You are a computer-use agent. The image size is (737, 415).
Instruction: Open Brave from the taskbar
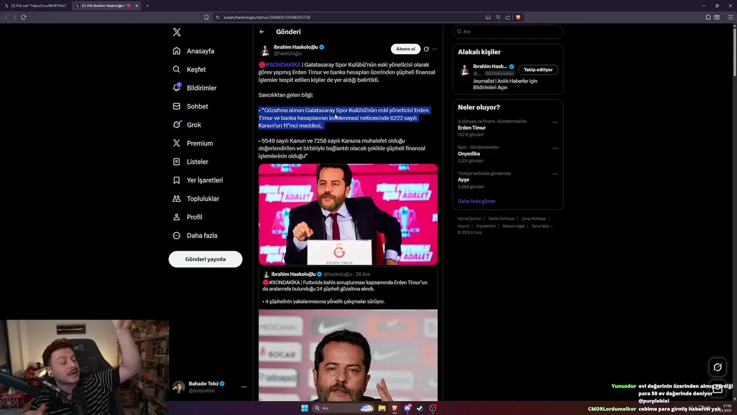tap(394, 408)
